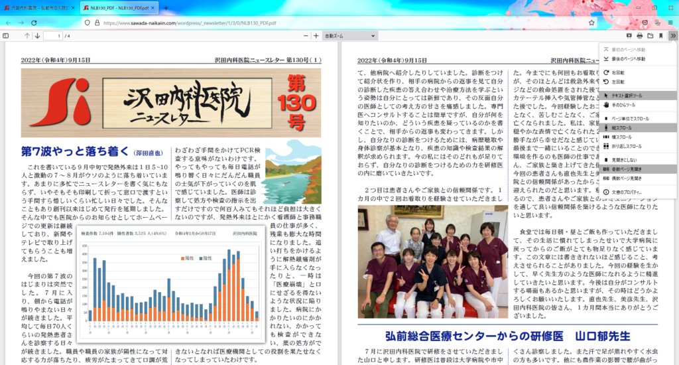Viewport: 679px width, 365px height.
Task: Switch to presentation mode icon
Action: 629,36
